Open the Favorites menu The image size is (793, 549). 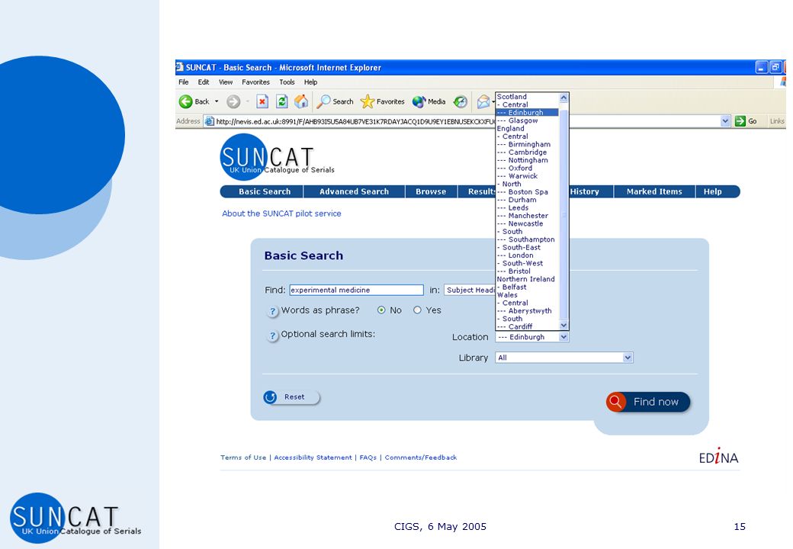coord(255,82)
